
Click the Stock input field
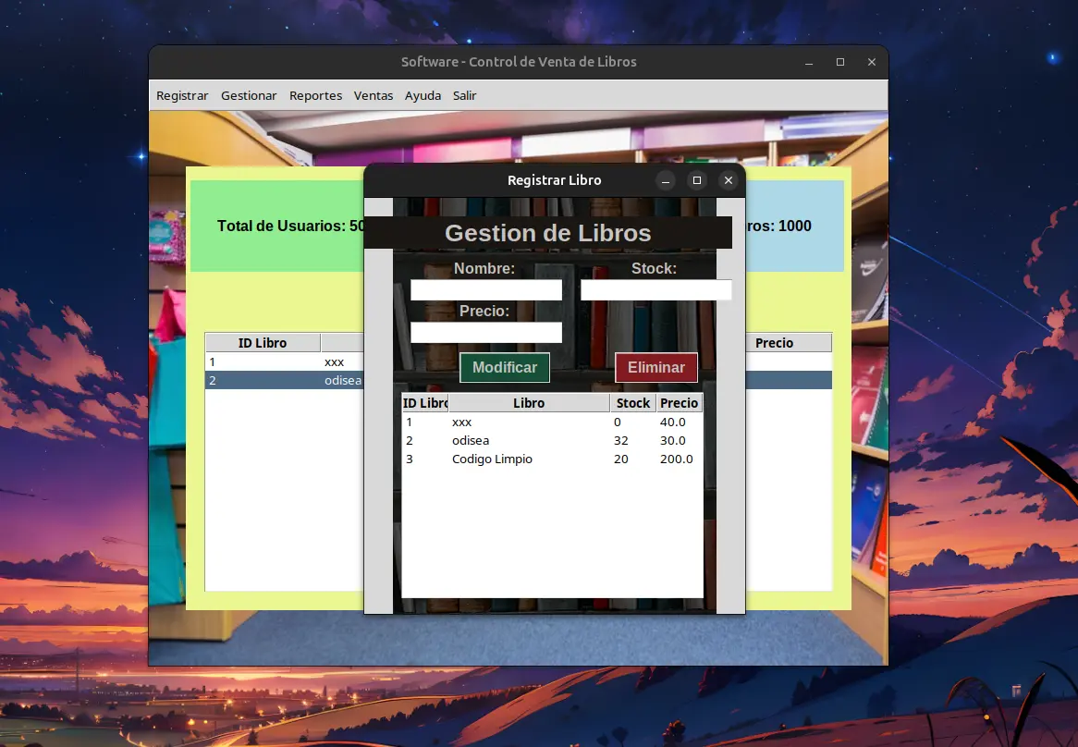click(655, 288)
